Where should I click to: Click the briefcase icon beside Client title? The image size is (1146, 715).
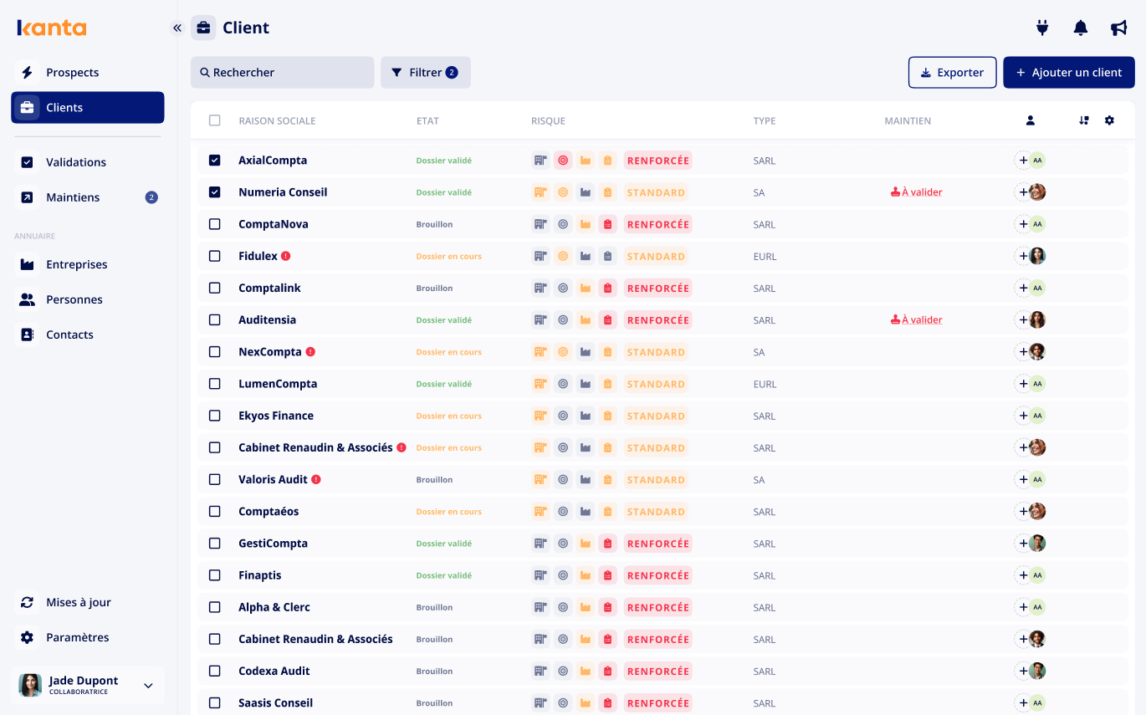pos(203,28)
